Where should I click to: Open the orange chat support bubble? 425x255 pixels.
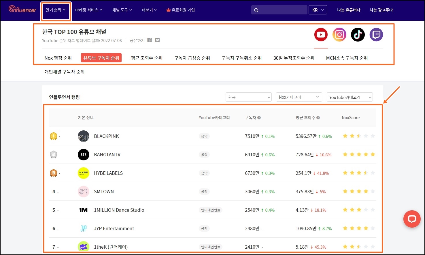coord(412,219)
